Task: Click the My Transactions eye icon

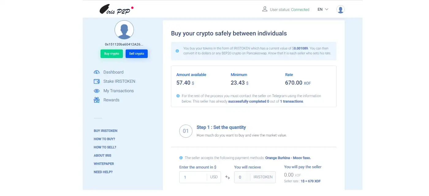Action: [97, 91]
